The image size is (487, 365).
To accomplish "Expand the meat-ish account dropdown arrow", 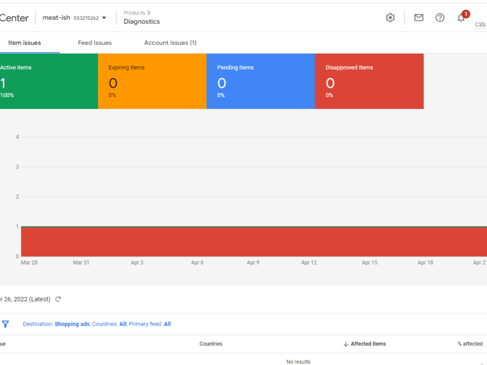I will click(104, 18).
